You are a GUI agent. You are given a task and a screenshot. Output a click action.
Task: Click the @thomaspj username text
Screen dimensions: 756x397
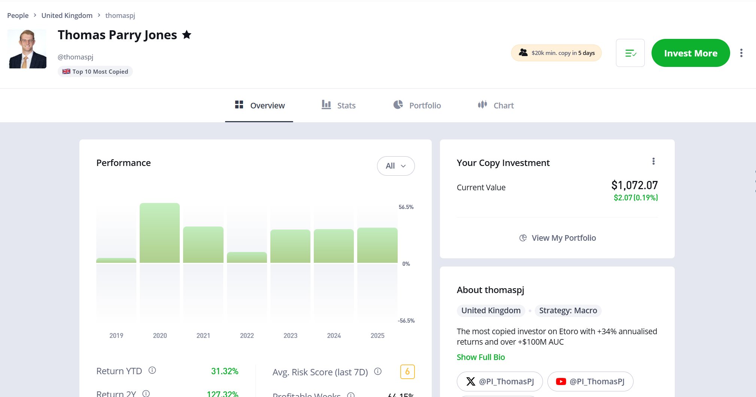[x=75, y=57]
